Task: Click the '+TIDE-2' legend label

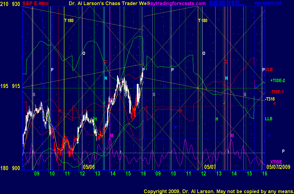Action: point(278,81)
